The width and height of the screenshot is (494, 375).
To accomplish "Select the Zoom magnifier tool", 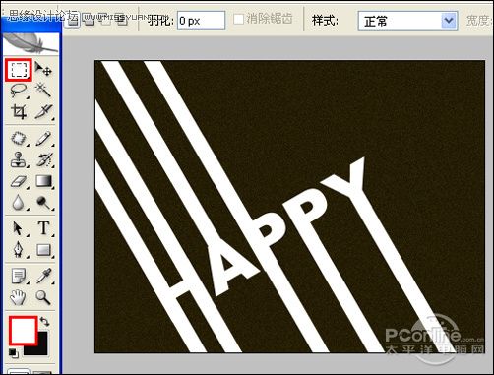I will coord(43,297).
